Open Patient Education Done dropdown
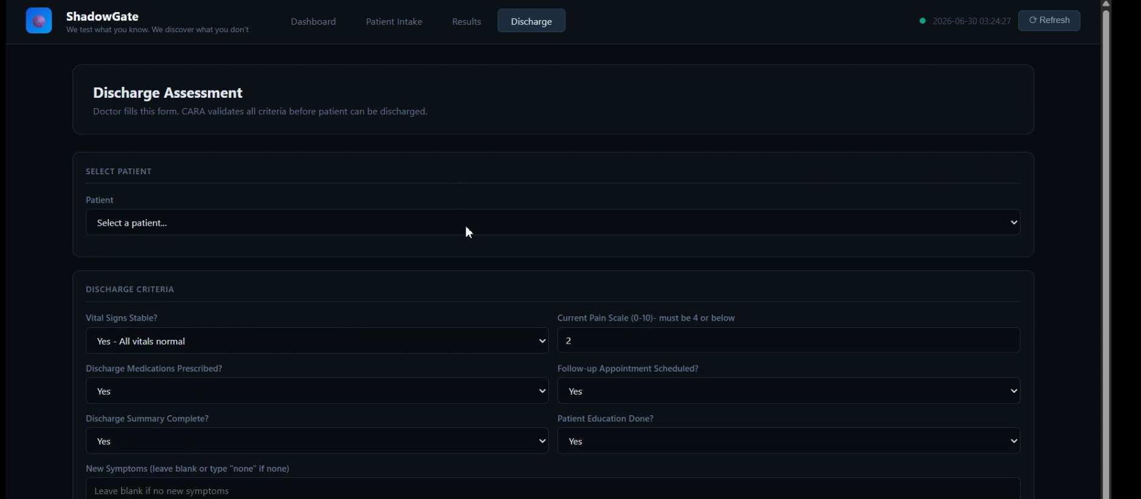 tap(788, 441)
